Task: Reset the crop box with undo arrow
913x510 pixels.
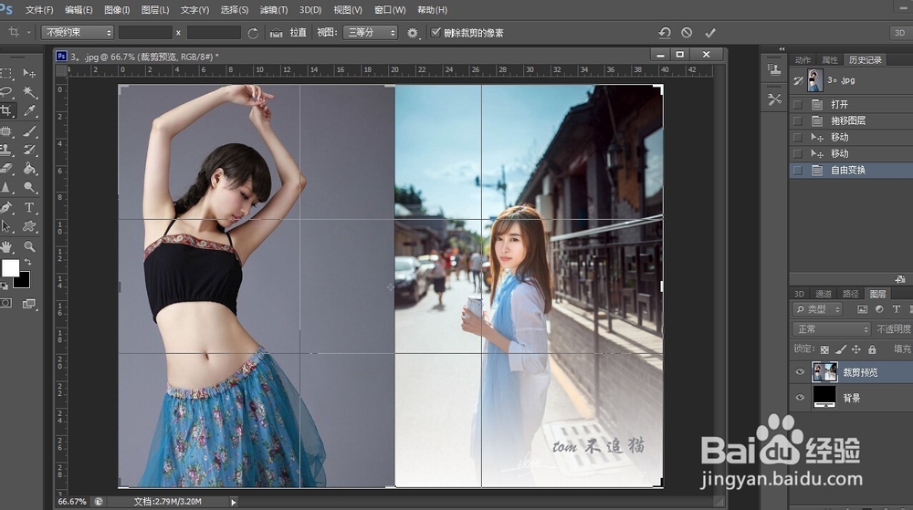Action: coord(665,33)
